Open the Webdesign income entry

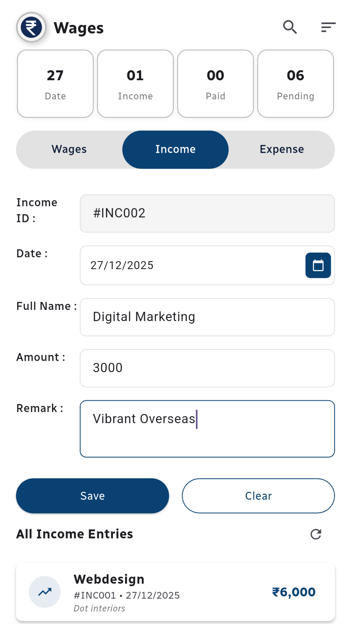[x=175, y=592]
